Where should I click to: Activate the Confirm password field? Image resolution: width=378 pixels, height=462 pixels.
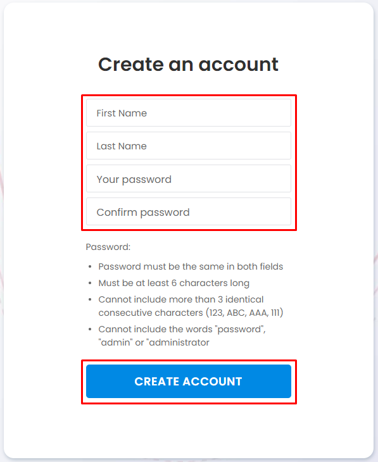(x=189, y=212)
